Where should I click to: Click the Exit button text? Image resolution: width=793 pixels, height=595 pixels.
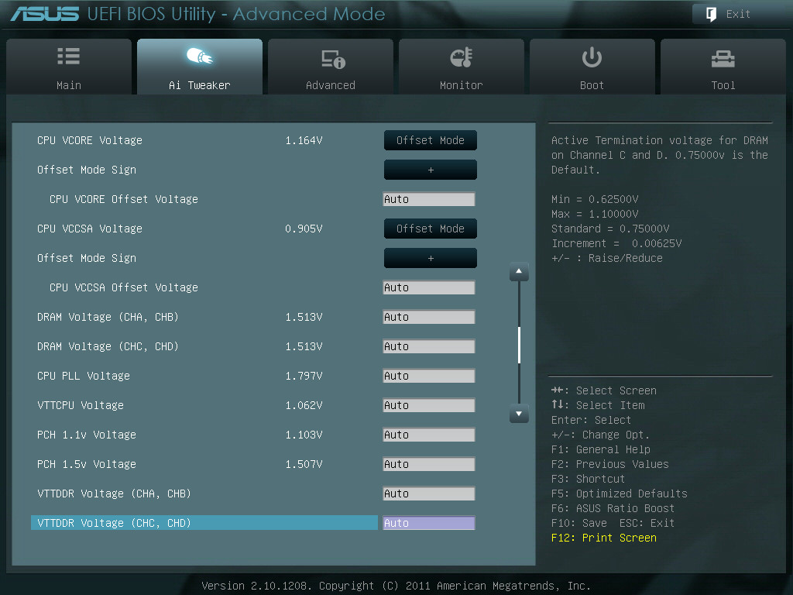click(x=738, y=14)
